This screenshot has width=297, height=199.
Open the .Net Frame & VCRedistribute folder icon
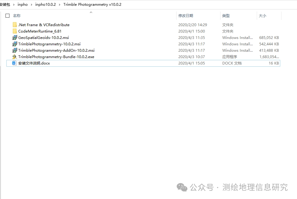click(15, 25)
